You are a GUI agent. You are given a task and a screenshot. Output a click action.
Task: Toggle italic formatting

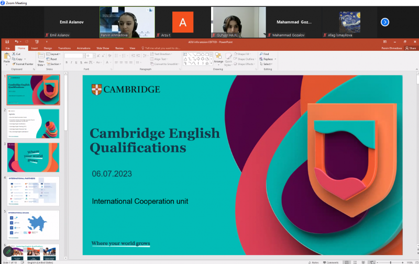[71, 62]
